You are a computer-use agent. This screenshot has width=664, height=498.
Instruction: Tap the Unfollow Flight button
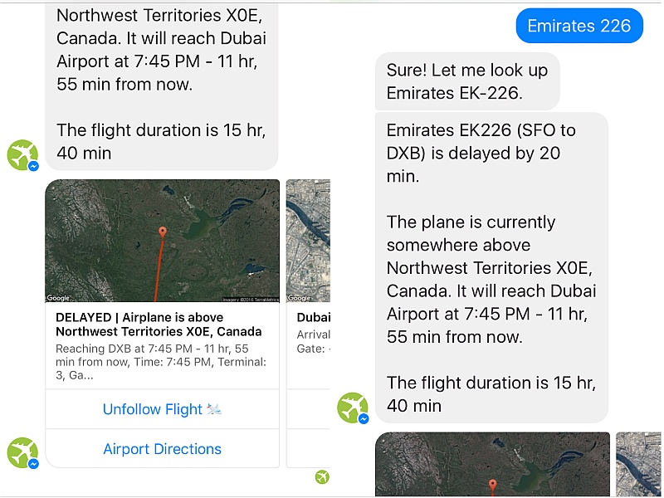(x=162, y=409)
